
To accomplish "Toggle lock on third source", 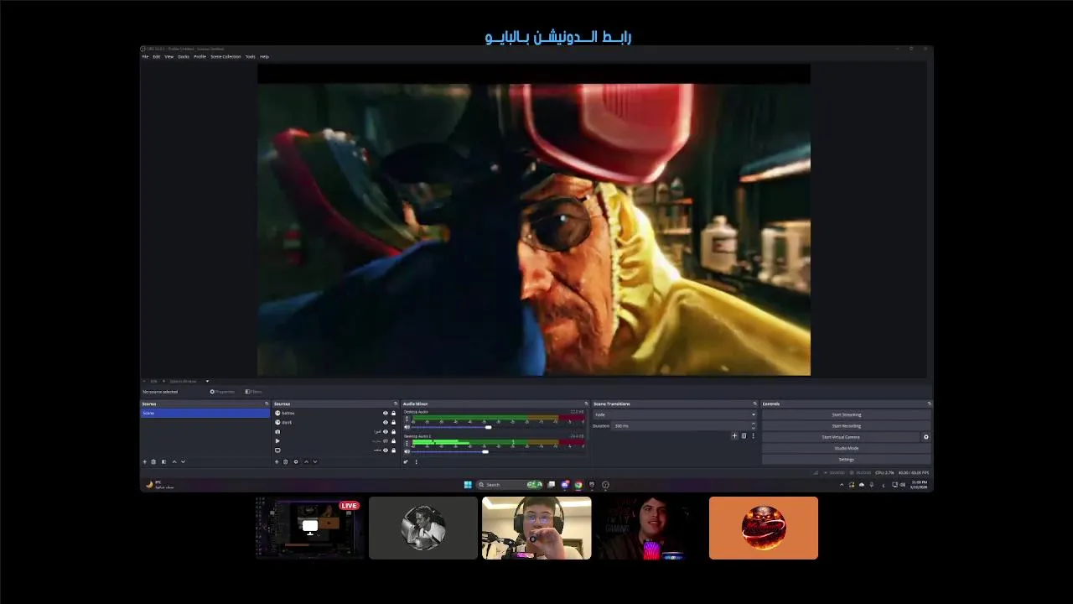I will [x=393, y=431].
